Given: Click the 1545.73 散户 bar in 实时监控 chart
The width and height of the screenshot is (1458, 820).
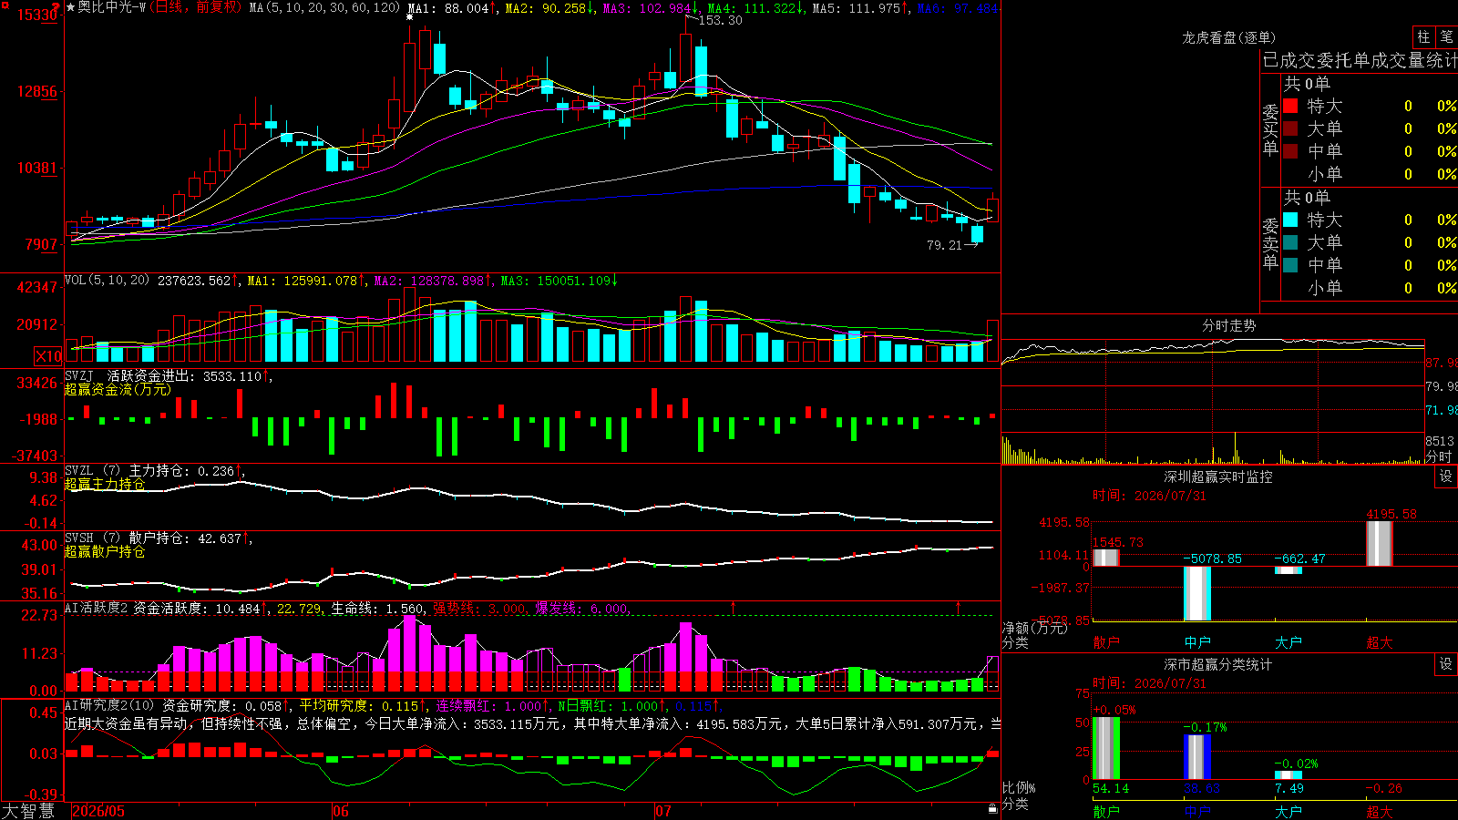Looking at the screenshot, I should pyautogui.click(x=1106, y=558).
